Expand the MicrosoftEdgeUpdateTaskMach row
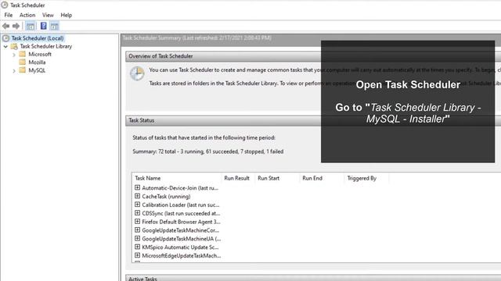Viewport: 501px width, 281px height. 138,255
